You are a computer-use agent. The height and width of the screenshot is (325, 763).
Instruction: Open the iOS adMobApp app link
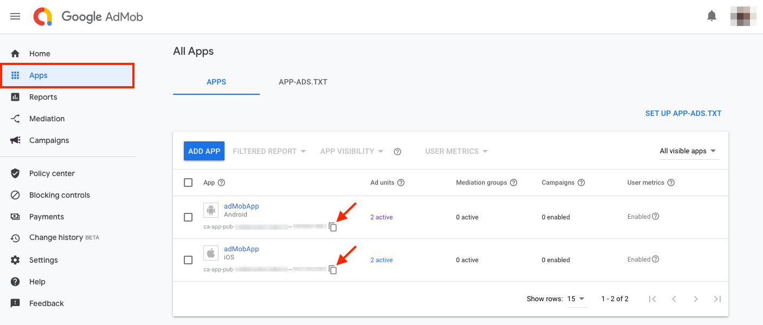[241, 249]
